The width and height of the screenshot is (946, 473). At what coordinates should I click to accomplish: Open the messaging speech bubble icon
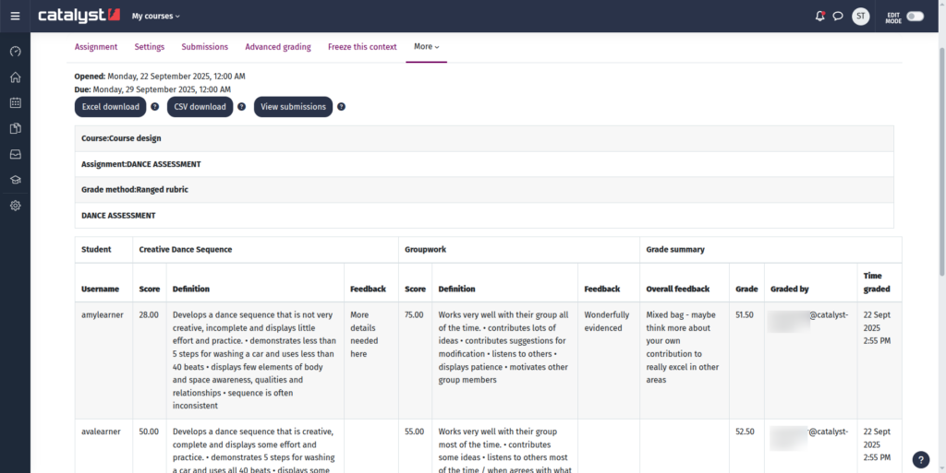(x=837, y=17)
